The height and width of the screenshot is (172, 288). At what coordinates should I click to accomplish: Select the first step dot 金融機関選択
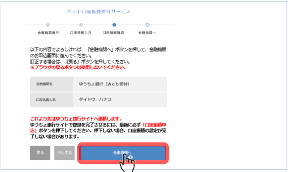(x=48, y=25)
